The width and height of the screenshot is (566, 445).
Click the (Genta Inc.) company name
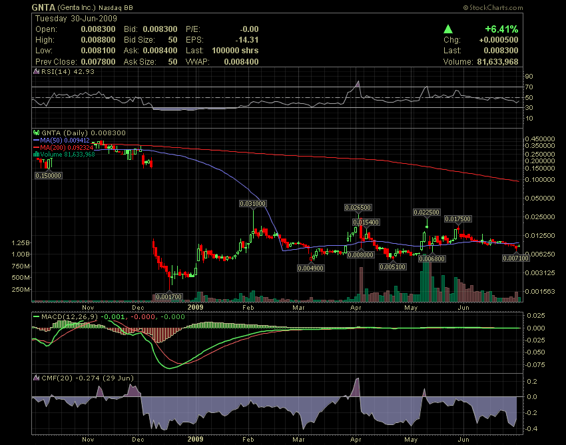[x=76, y=7]
